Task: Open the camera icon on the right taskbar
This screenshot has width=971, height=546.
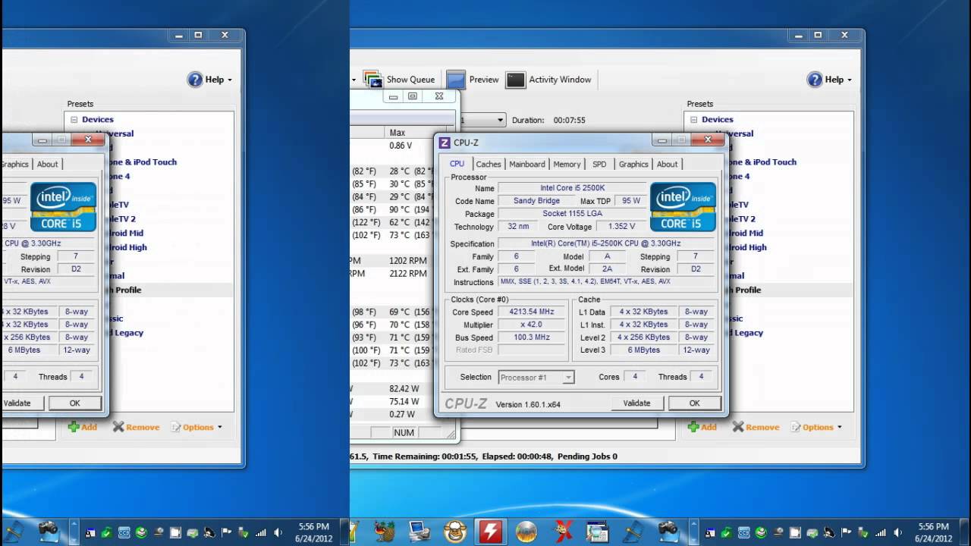Action: coord(668,532)
